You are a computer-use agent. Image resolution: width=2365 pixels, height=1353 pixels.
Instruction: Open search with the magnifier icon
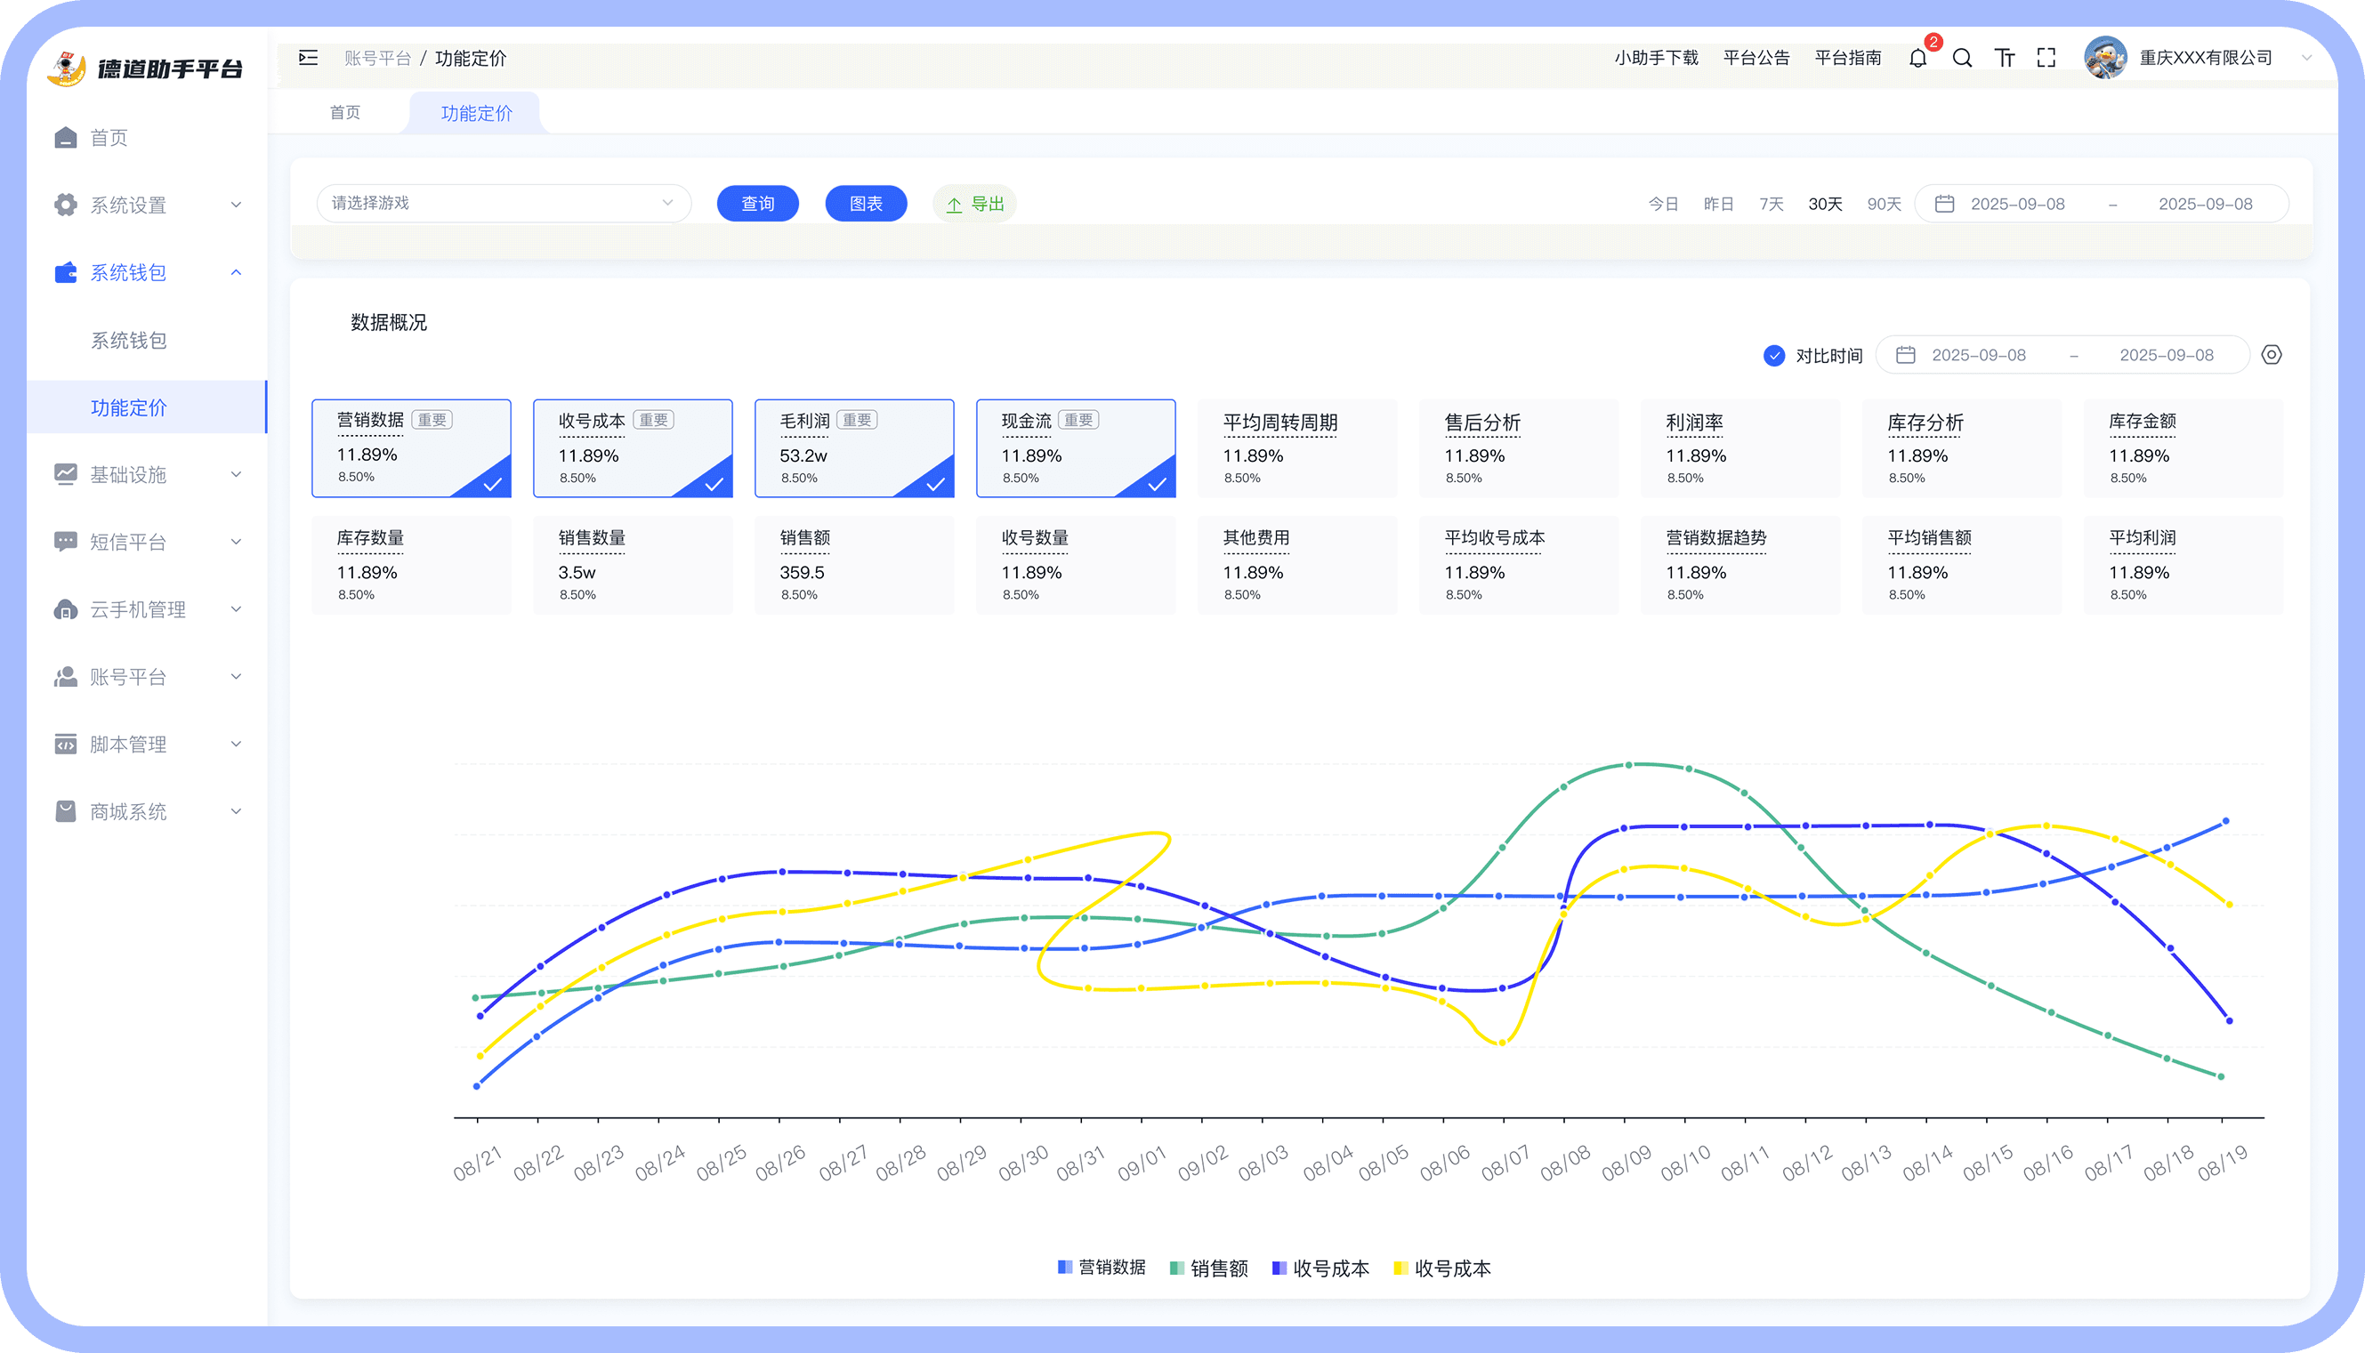click(x=1962, y=59)
